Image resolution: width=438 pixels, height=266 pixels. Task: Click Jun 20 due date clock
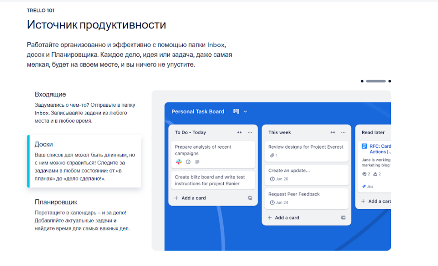(272, 179)
